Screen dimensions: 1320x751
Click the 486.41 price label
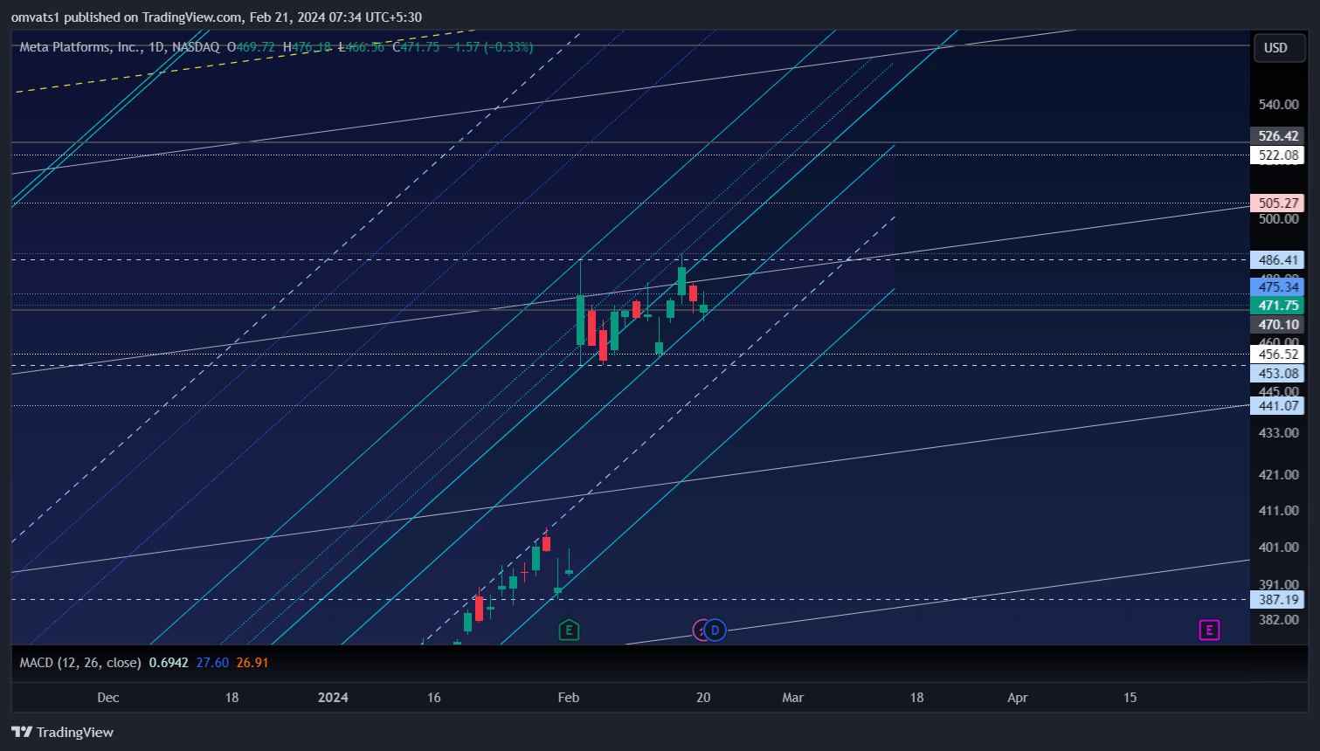tap(1276, 260)
